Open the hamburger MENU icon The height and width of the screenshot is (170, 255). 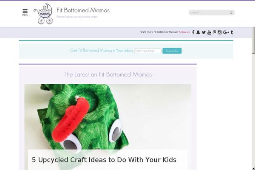coord(25,12)
